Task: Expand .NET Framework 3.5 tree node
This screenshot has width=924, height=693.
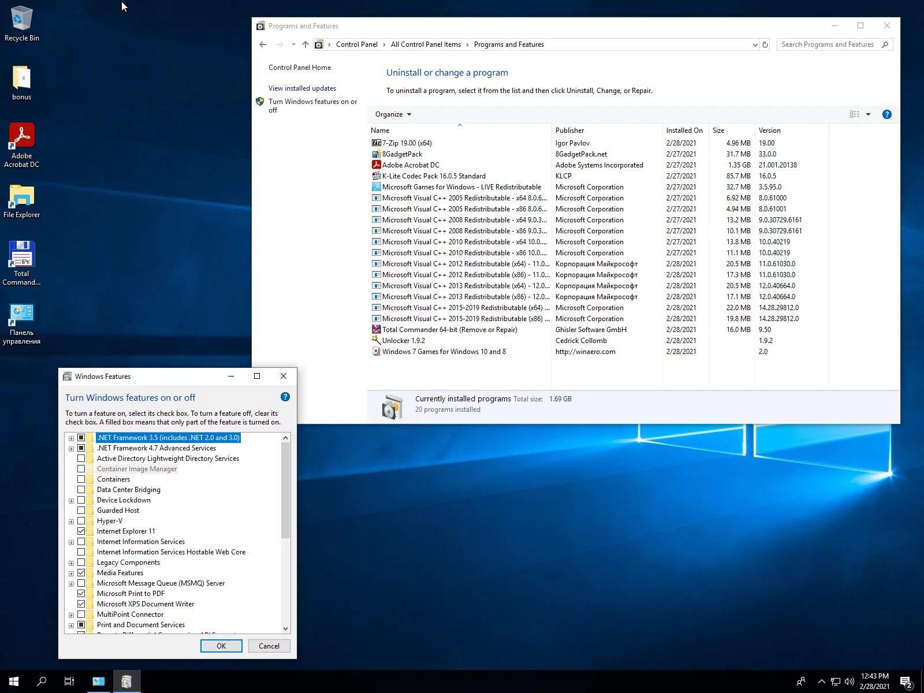Action: pos(71,438)
